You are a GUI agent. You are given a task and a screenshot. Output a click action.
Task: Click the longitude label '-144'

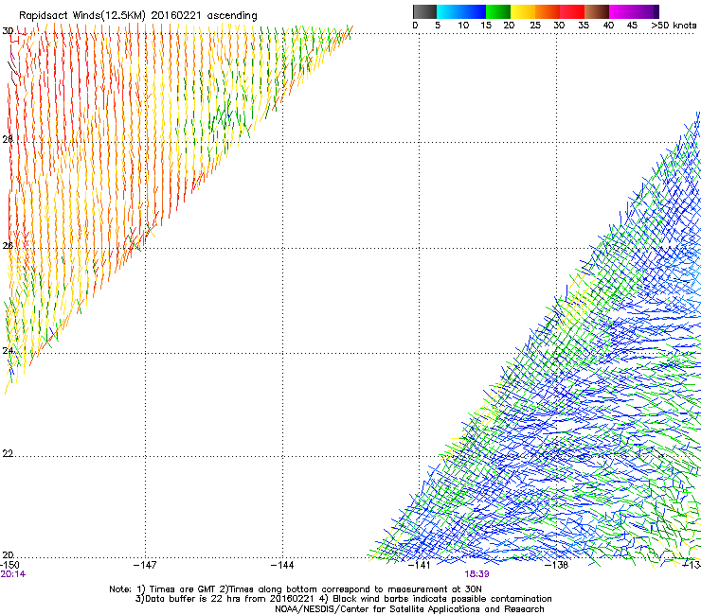(x=282, y=565)
